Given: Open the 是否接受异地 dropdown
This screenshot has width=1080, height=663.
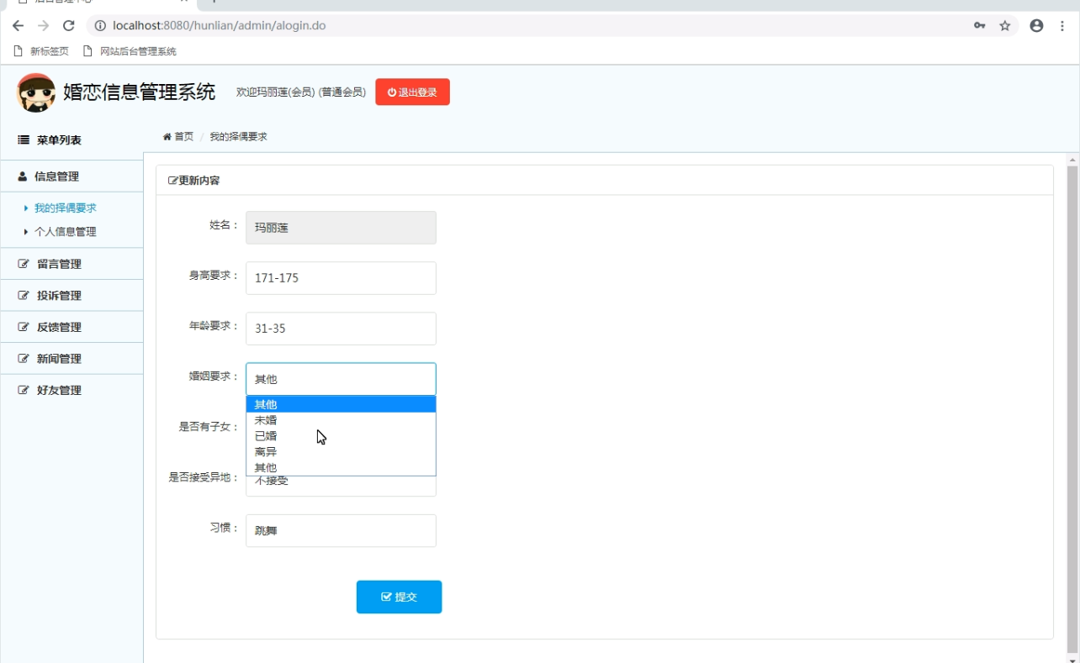Looking at the screenshot, I should click(x=341, y=486).
